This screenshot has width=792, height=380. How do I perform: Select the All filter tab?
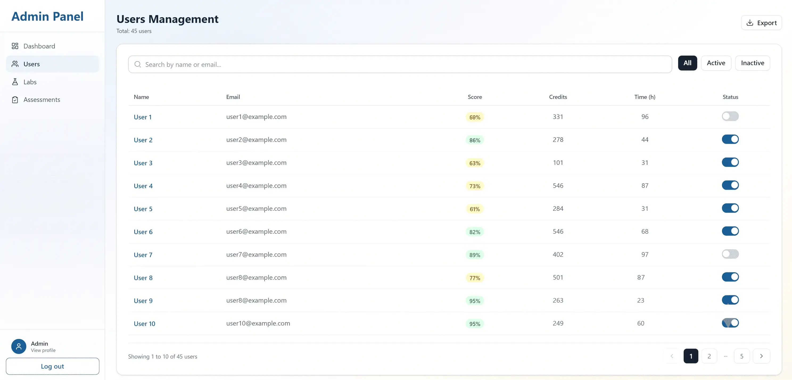click(687, 63)
